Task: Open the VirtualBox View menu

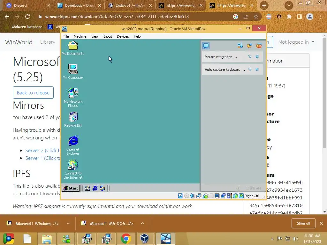Action: (95, 36)
